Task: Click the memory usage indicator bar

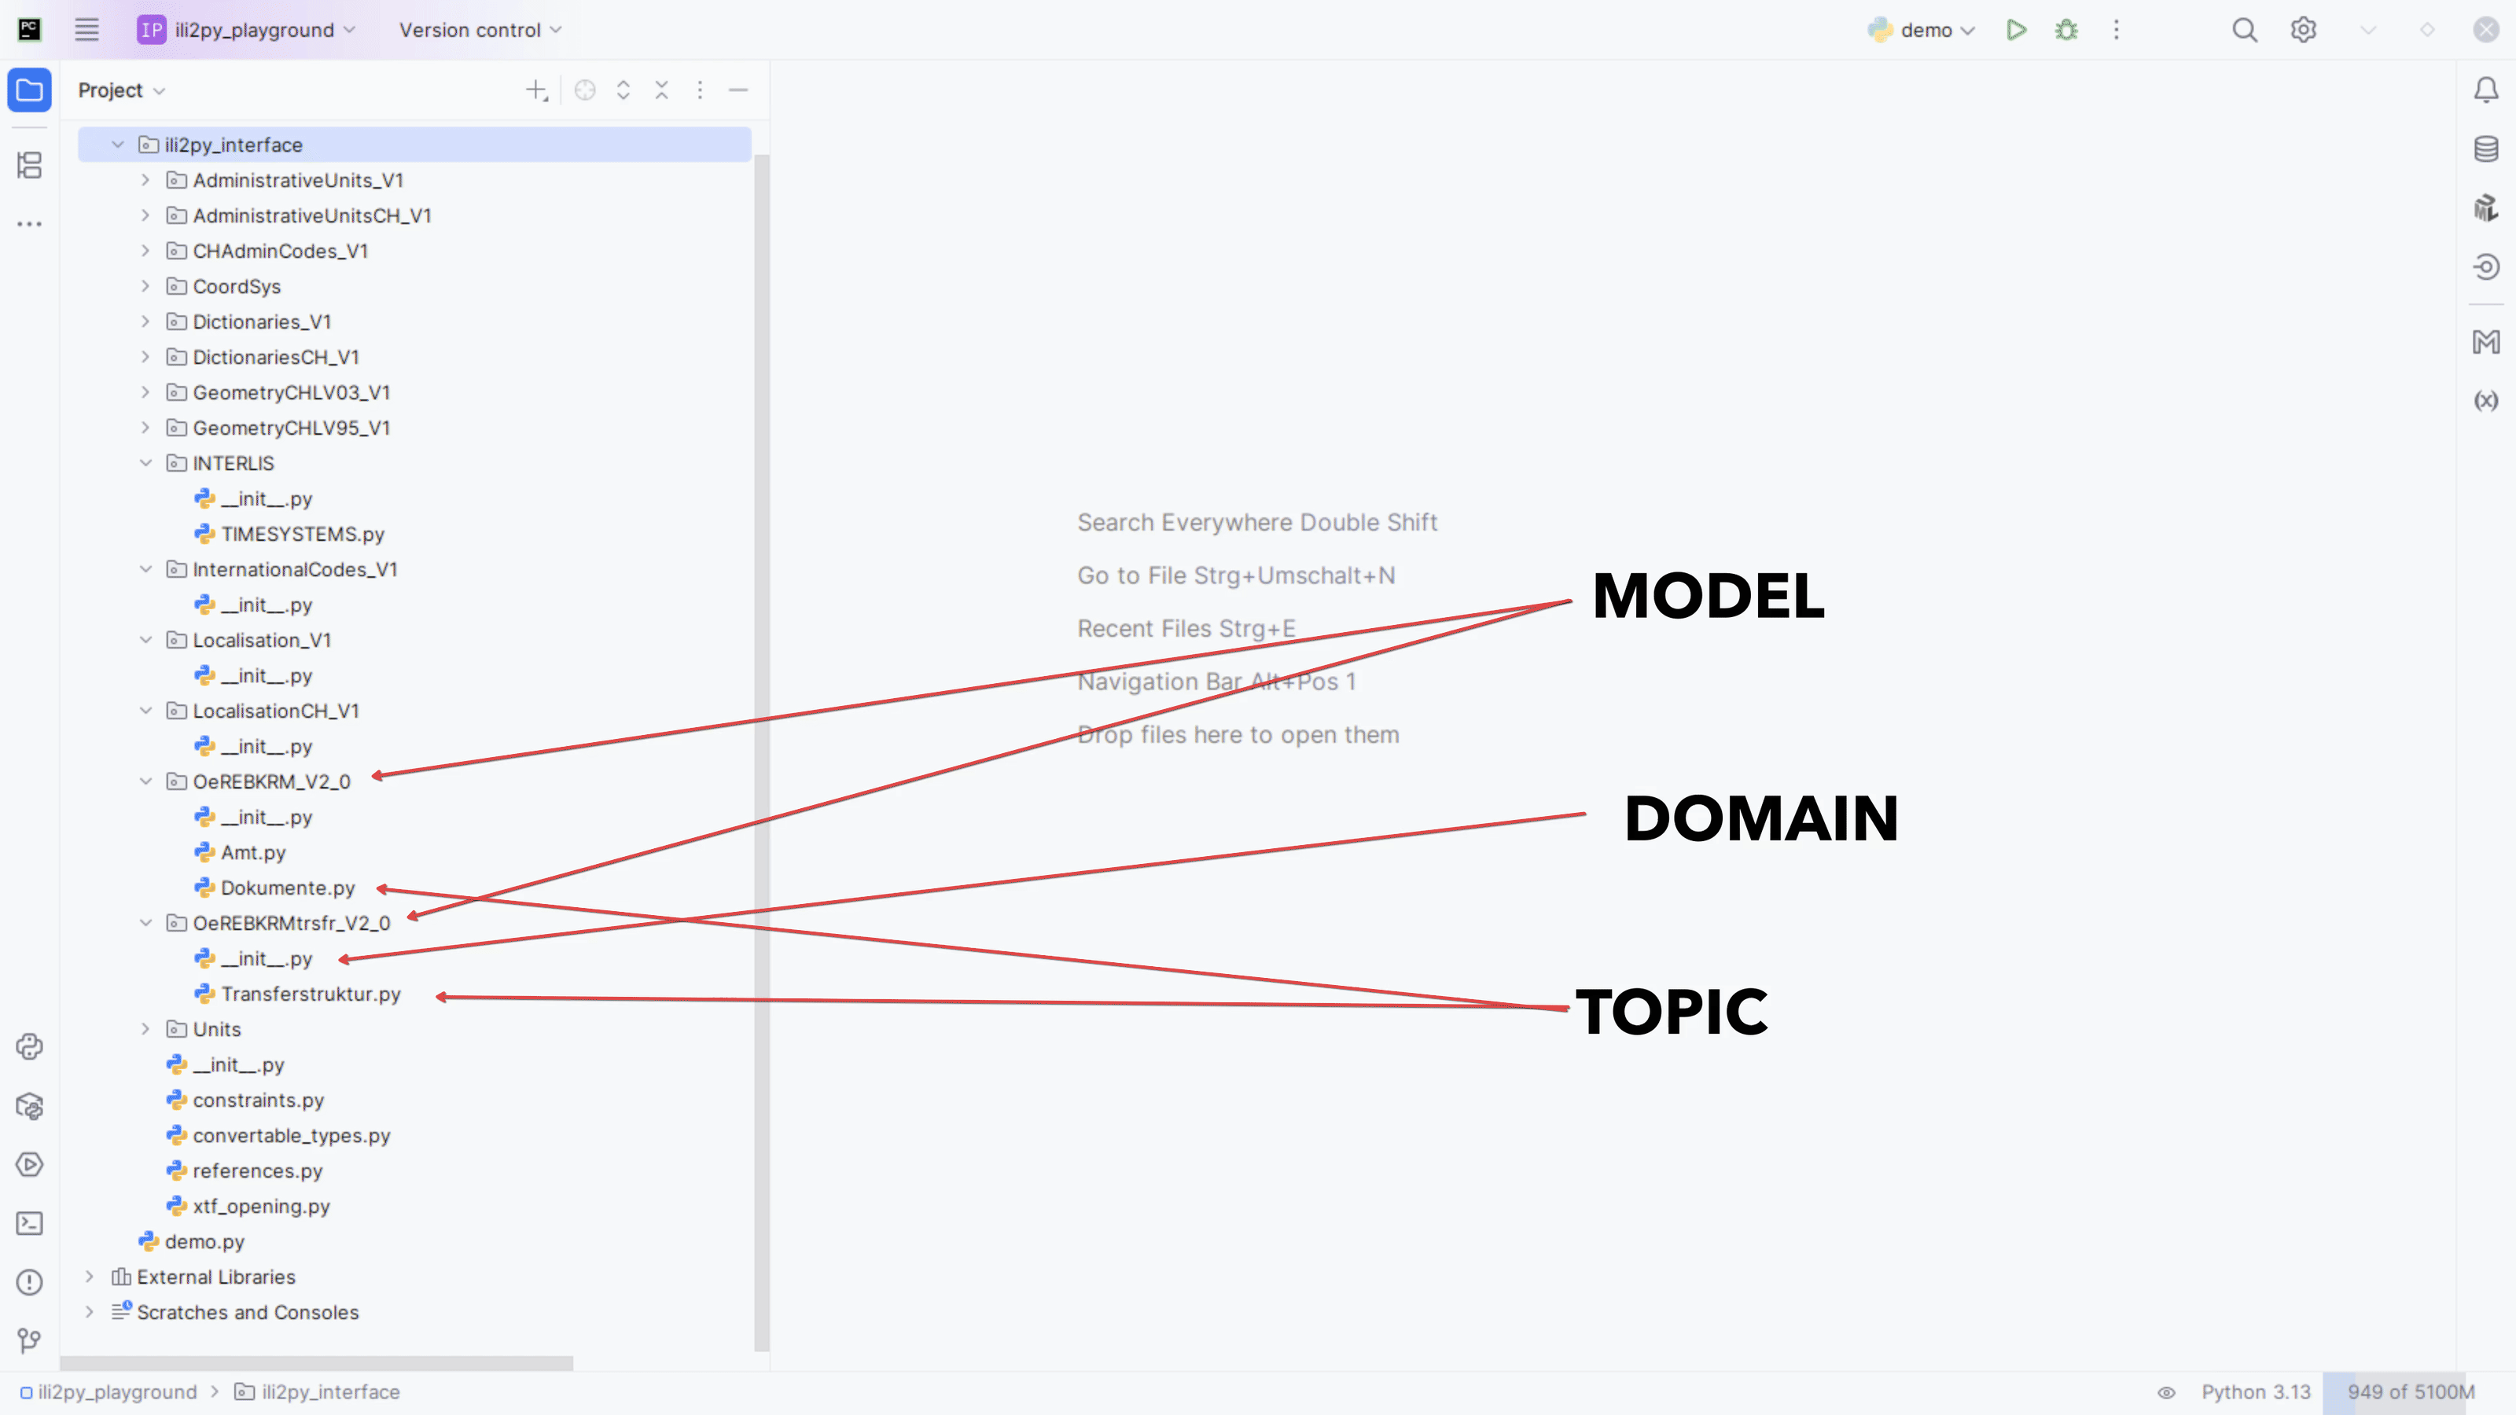Action: tap(2410, 1392)
